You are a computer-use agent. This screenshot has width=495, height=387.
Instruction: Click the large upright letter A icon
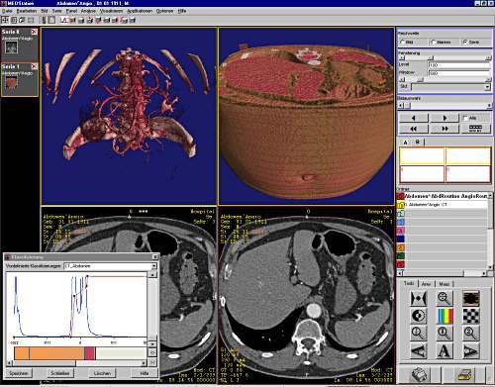coord(445,350)
